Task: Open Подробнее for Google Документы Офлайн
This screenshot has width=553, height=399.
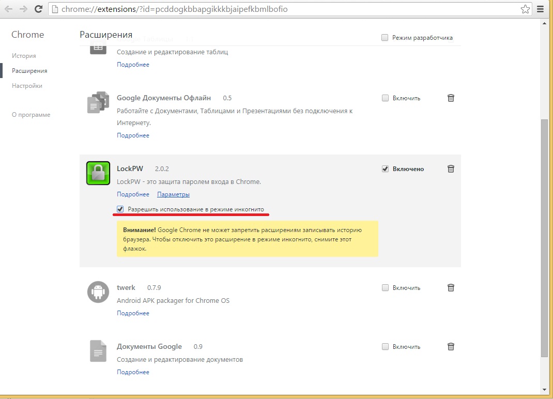Action: (133, 135)
